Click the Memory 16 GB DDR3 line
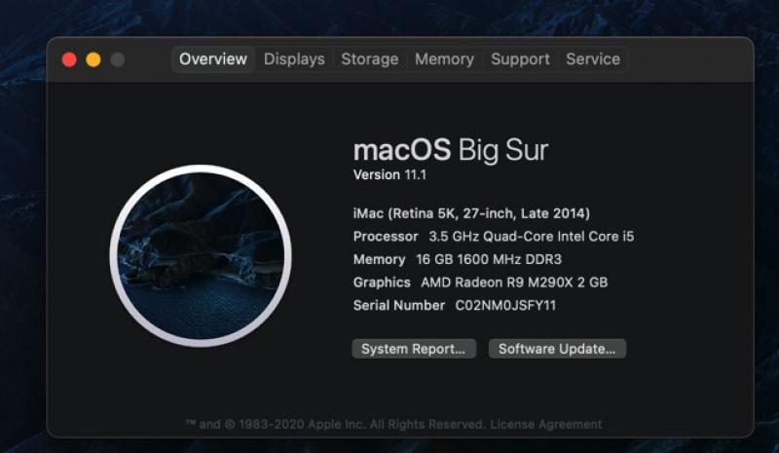 pyautogui.click(x=457, y=259)
